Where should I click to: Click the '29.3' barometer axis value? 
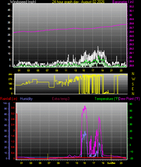(131, 44)
